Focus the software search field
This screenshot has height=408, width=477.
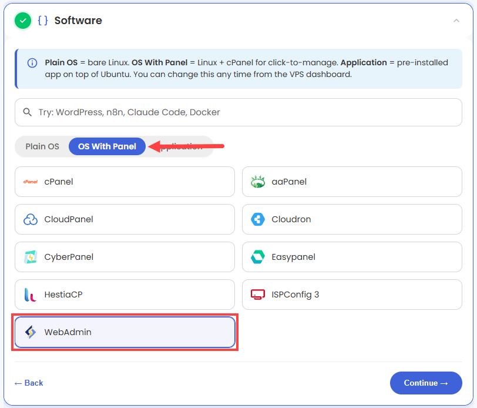[x=238, y=112]
